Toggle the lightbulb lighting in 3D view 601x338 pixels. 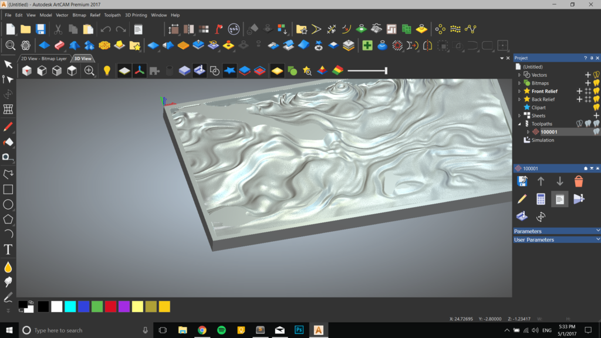(x=107, y=71)
